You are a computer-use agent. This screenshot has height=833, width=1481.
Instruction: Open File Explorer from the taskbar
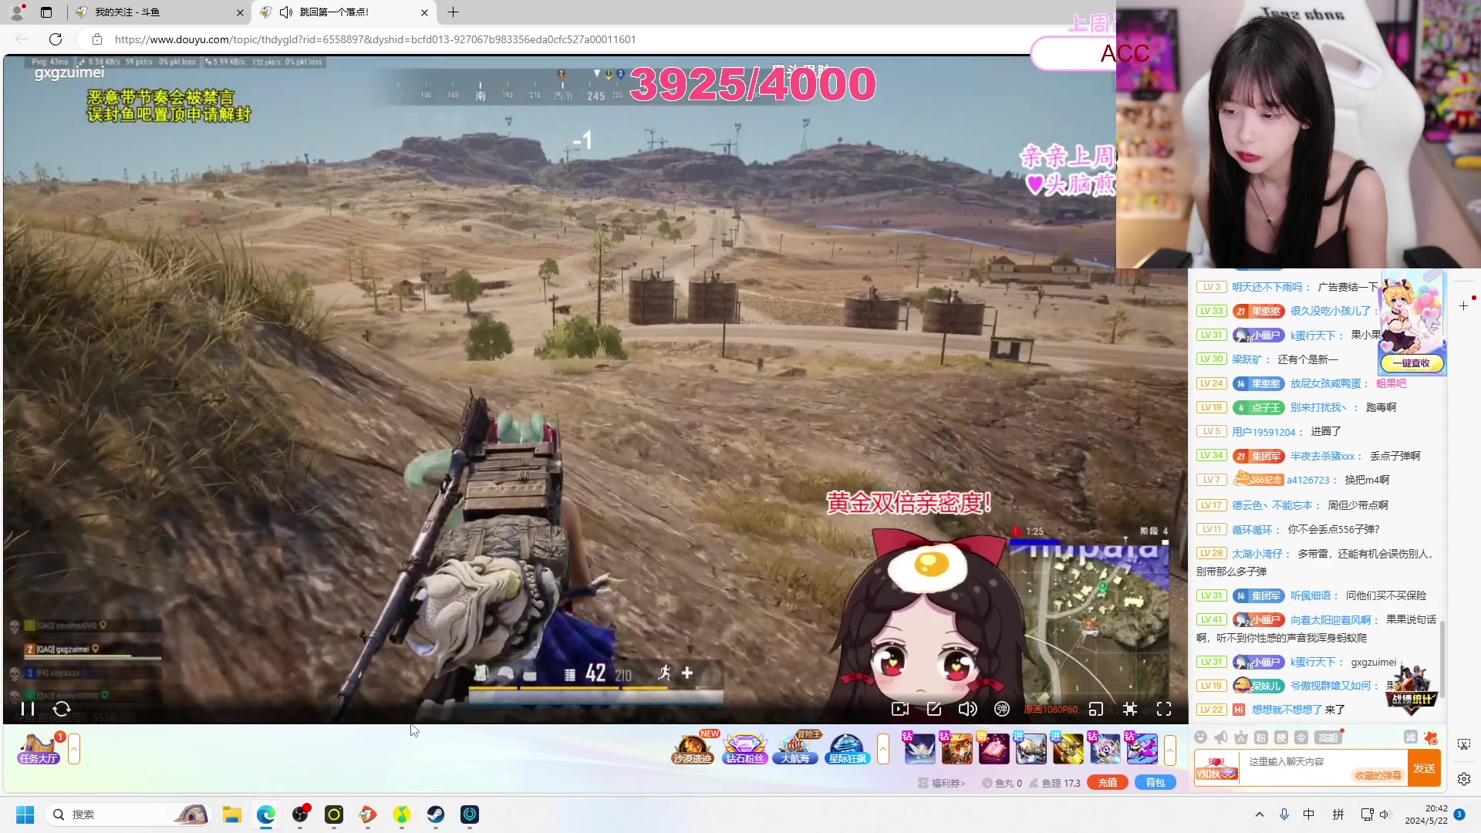pos(232,814)
